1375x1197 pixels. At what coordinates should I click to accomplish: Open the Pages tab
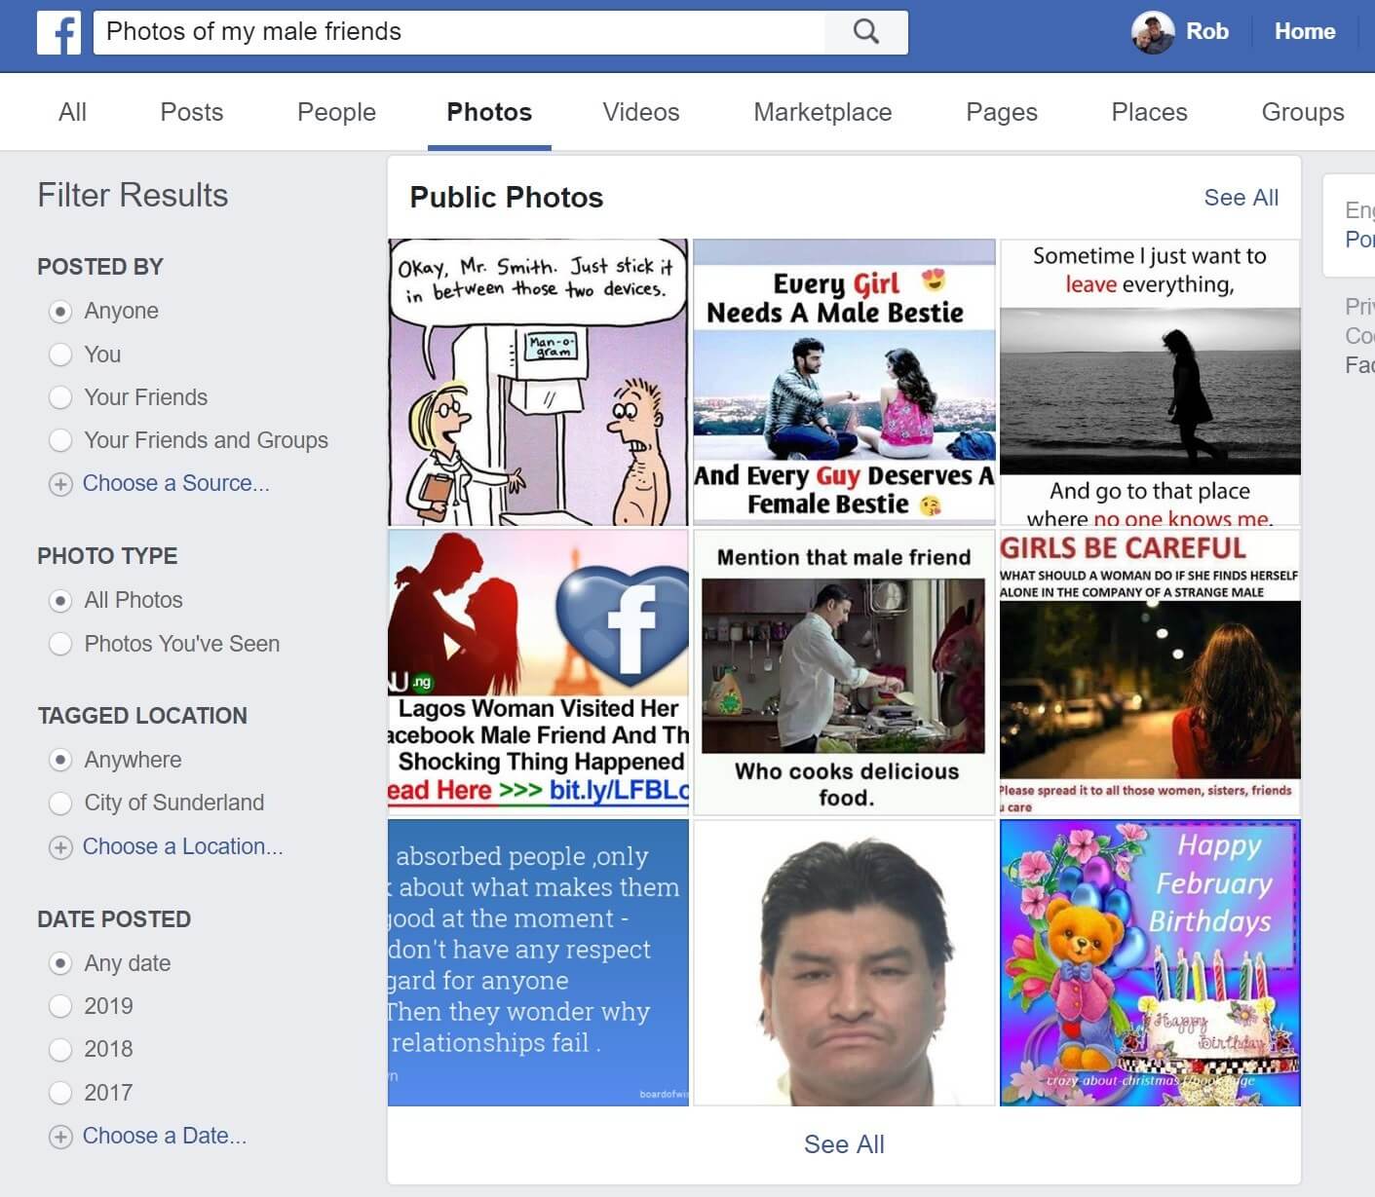click(x=1002, y=112)
